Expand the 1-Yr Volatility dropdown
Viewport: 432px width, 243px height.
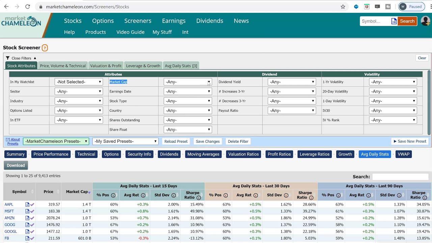(x=393, y=82)
